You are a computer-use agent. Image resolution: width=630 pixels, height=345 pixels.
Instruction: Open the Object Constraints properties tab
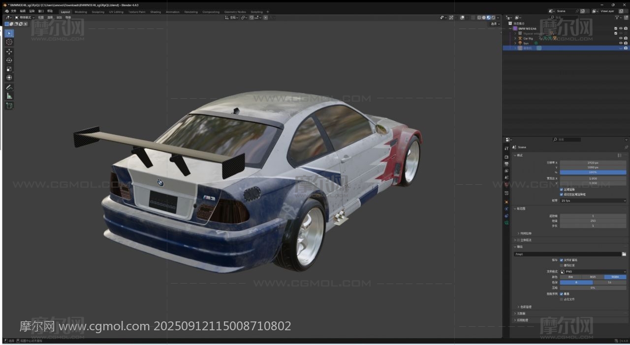506,216
